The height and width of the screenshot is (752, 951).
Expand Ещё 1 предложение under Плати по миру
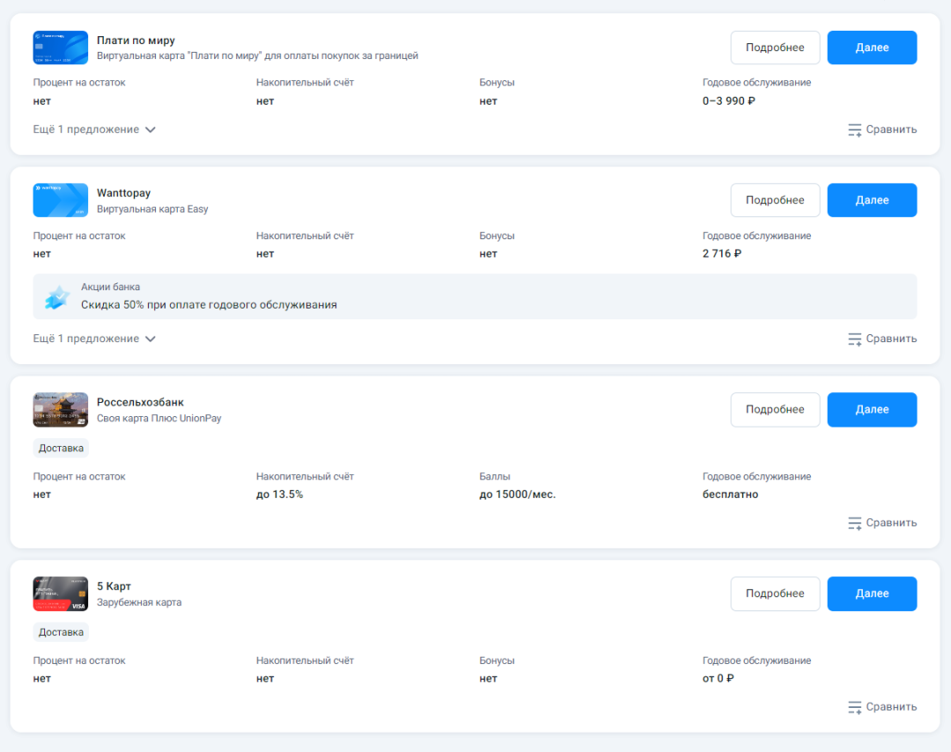tap(94, 129)
